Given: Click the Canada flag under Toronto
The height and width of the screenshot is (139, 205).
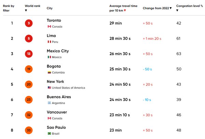Looking at the screenshot, I should point(49,26).
